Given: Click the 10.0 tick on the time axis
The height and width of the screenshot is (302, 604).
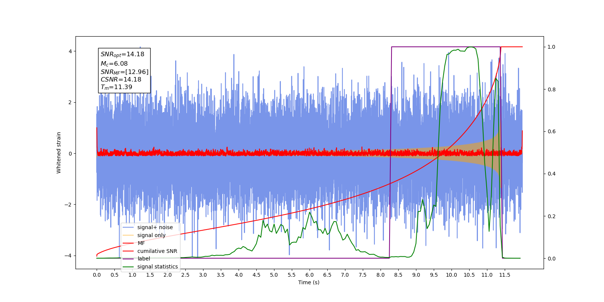Looking at the screenshot, I should pos(451,275).
